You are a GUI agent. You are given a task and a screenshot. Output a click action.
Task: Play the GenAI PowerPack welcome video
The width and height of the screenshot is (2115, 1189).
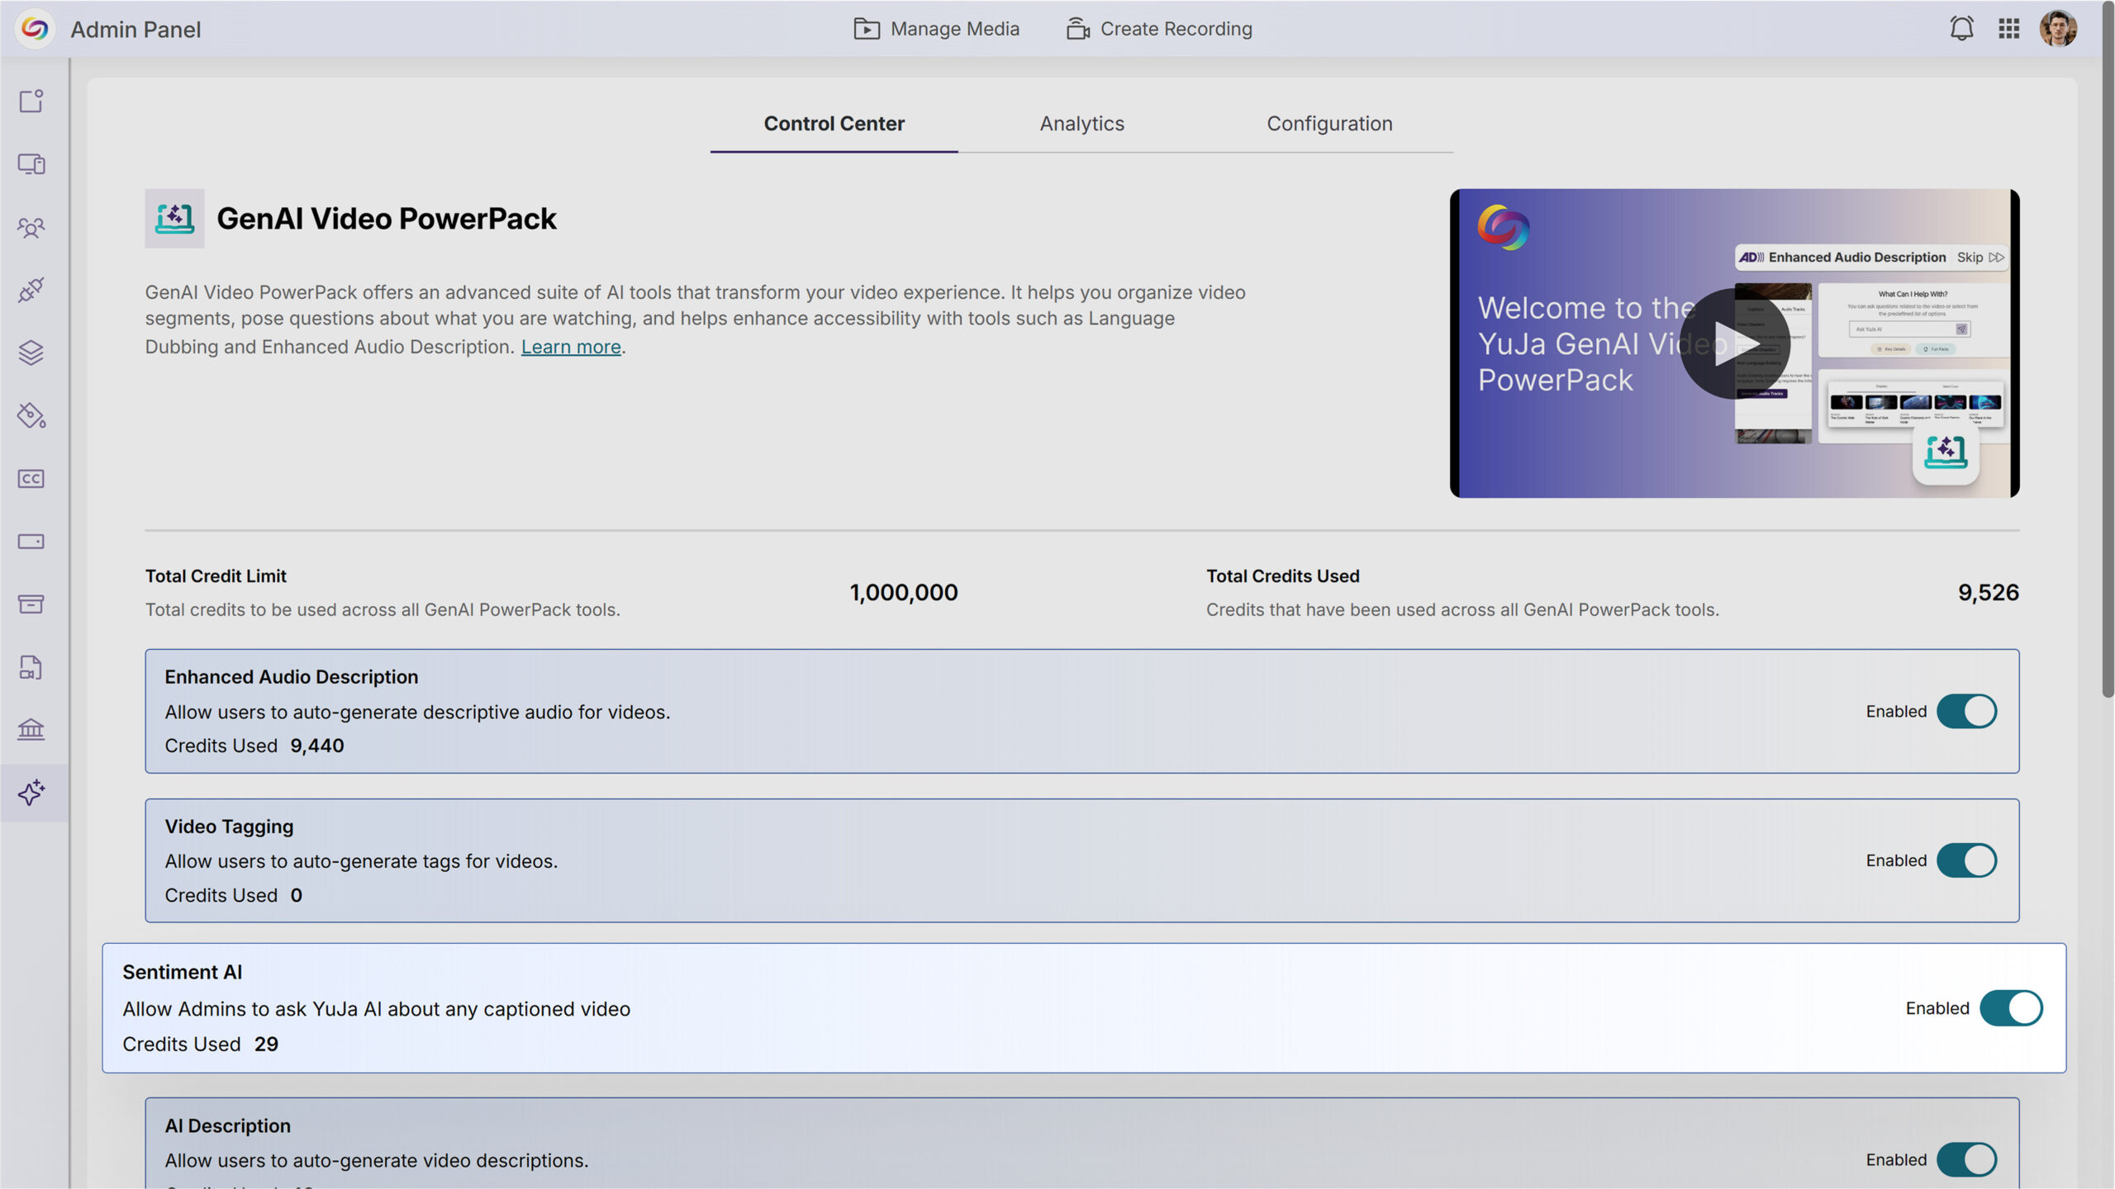[x=1734, y=343]
